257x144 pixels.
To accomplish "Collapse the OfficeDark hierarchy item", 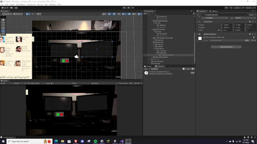I will point(152,42).
